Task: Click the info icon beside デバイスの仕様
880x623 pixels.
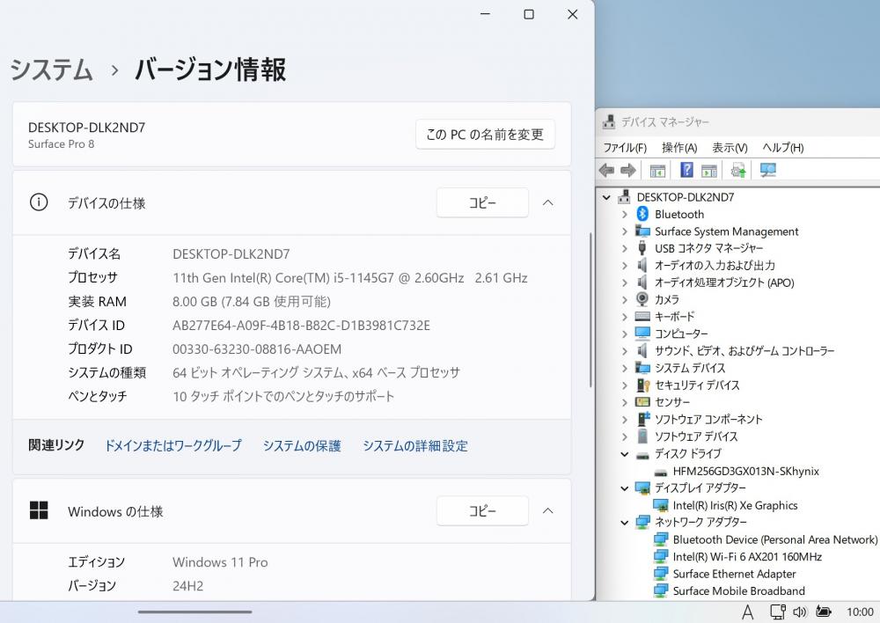Action: [x=39, y=202]
